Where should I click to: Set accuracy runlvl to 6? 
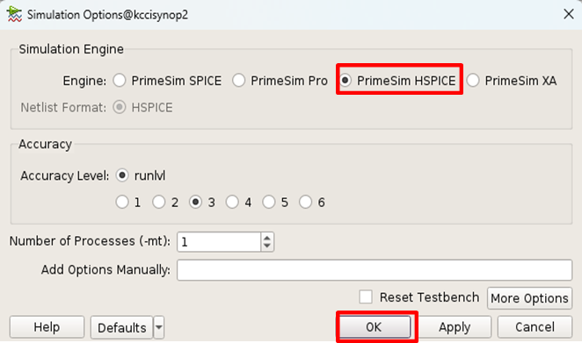tap(305, 203)
